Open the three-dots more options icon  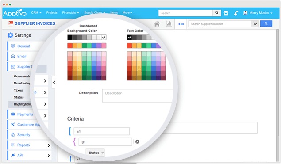tap(181, 24)
